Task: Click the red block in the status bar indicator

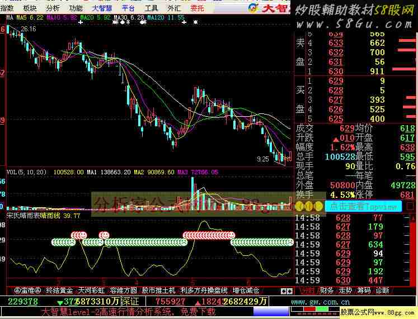Action: pyautogui.click(x=310, y=310)
